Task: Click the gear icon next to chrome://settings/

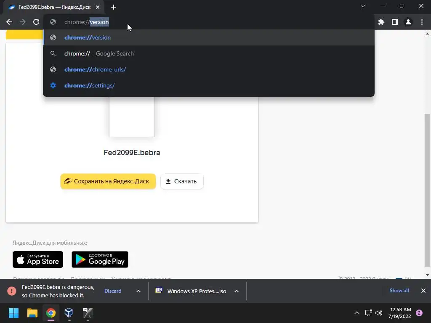Action: click(x=53, y=85)
